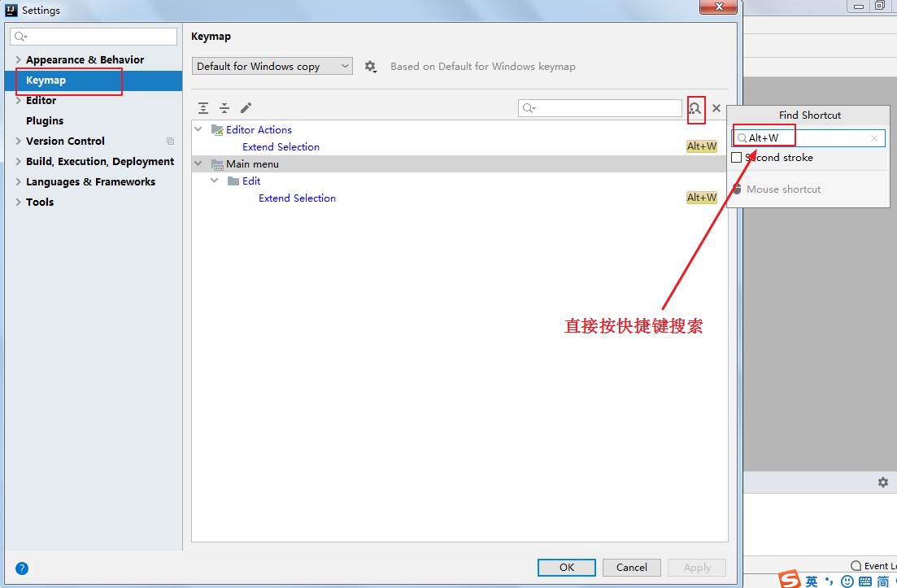Expand the Editor settings node

19,100
